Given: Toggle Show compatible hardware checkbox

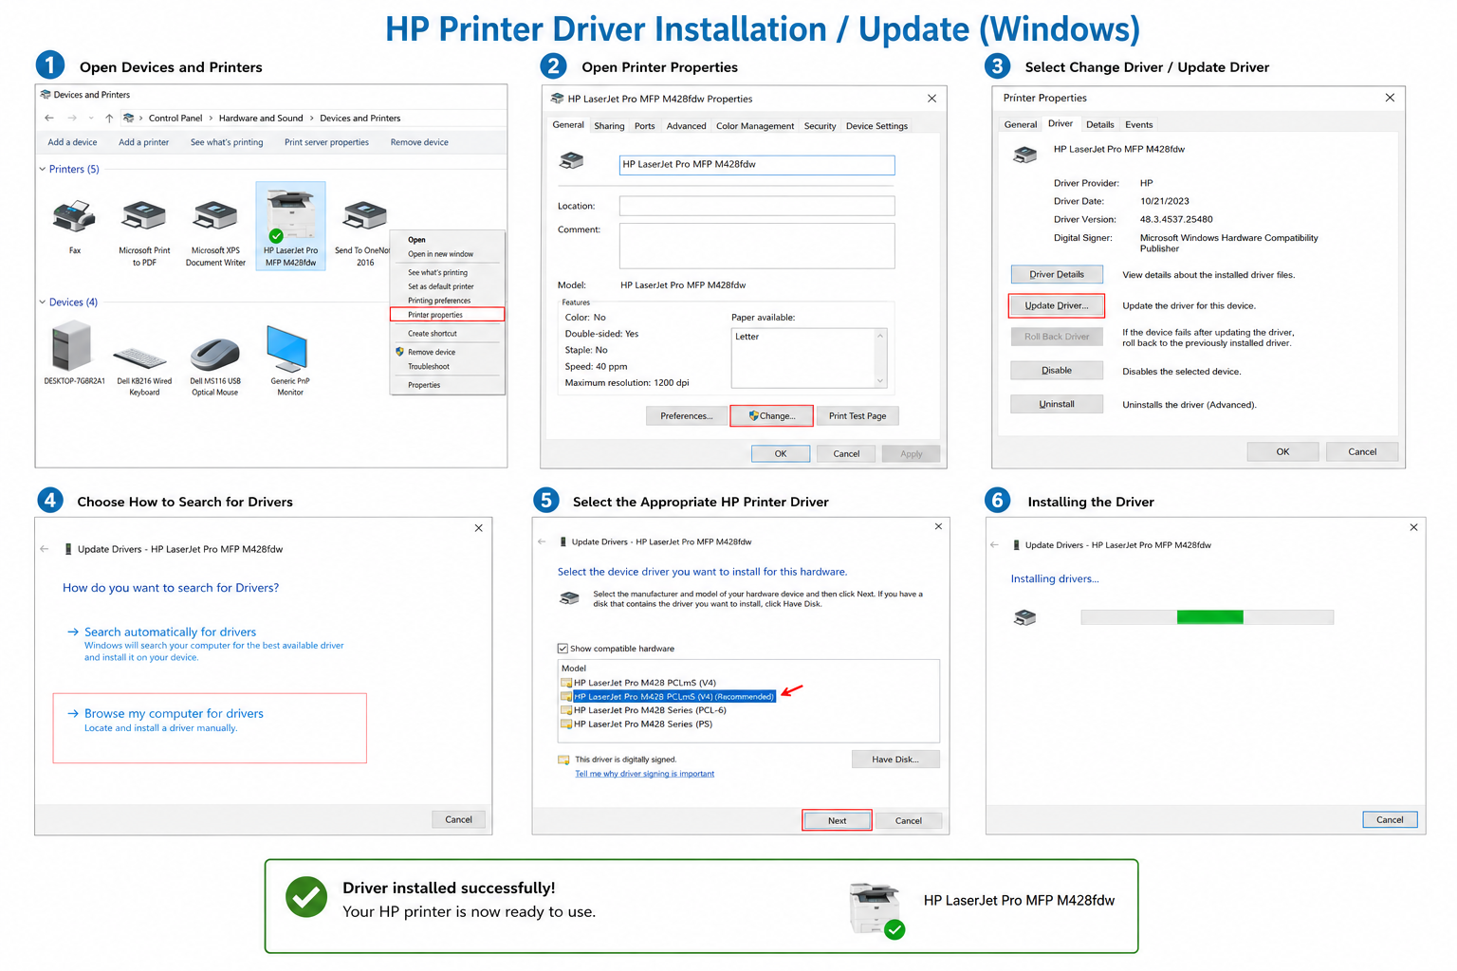Looking at the screenshot, I should pyautogui.click(x=563, y=649).
